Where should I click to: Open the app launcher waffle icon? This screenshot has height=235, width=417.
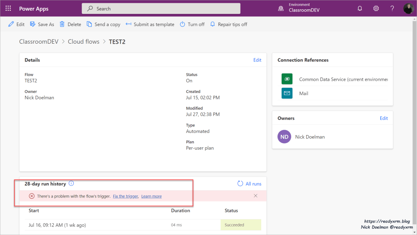pyautogui.click(x=8, y=9)
